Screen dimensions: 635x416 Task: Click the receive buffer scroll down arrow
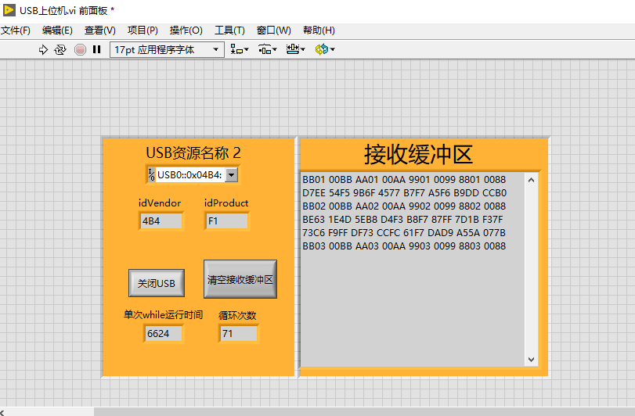coord(532,360)
